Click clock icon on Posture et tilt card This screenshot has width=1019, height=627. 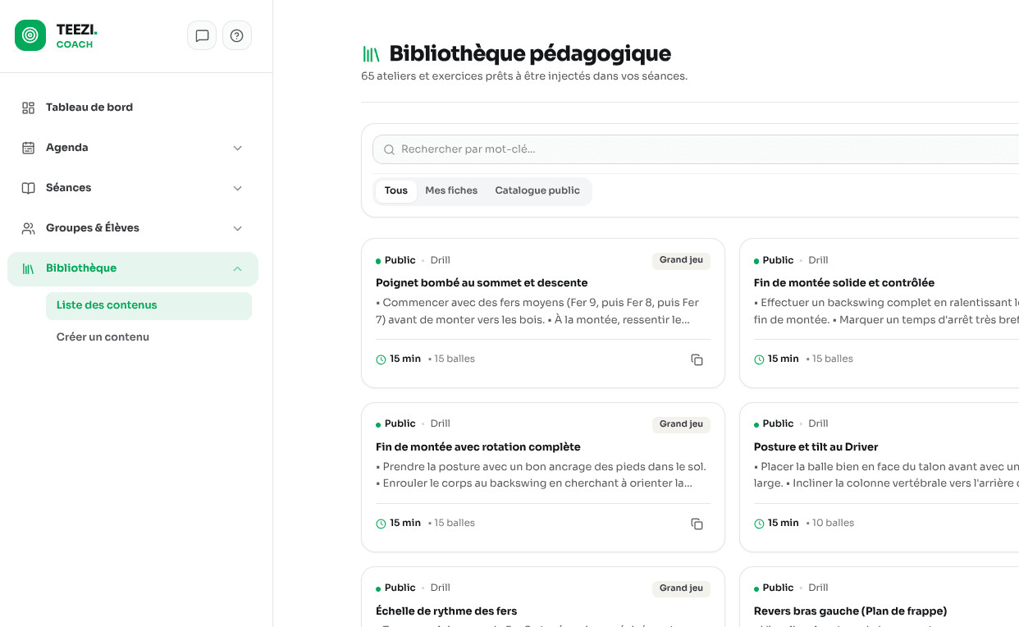point(759,524)
